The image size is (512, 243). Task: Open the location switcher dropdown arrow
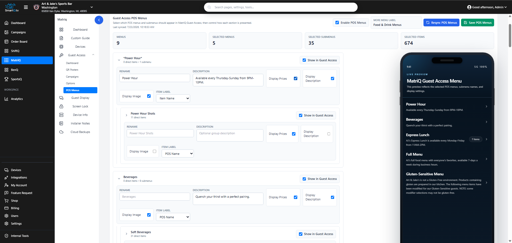pos(92,7)
